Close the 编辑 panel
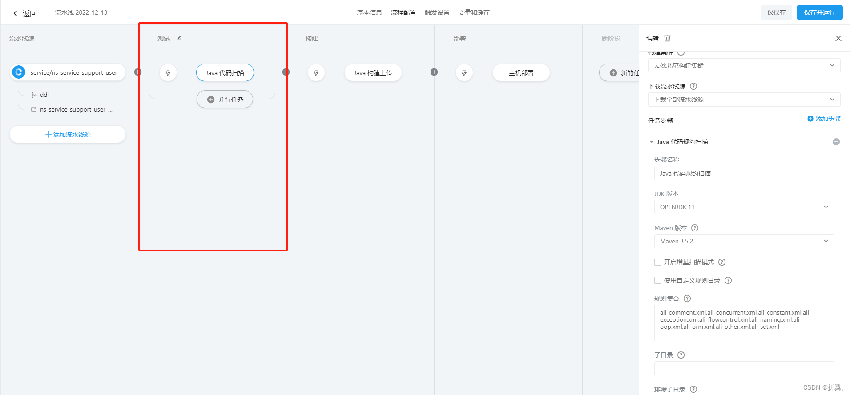Viewport: 850px width, 395px height. tap(838, 38)
